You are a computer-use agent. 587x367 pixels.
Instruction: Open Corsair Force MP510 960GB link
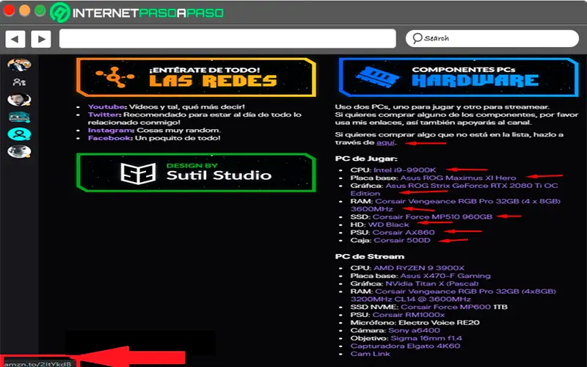(432, 217)
